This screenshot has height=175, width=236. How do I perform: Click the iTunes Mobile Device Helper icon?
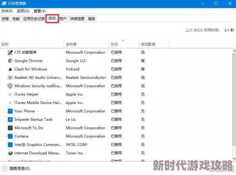10,103
